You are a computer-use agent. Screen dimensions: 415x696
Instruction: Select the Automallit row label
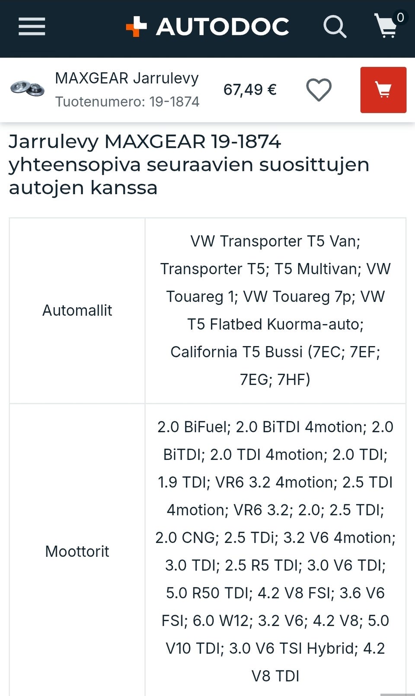(77, 310)
